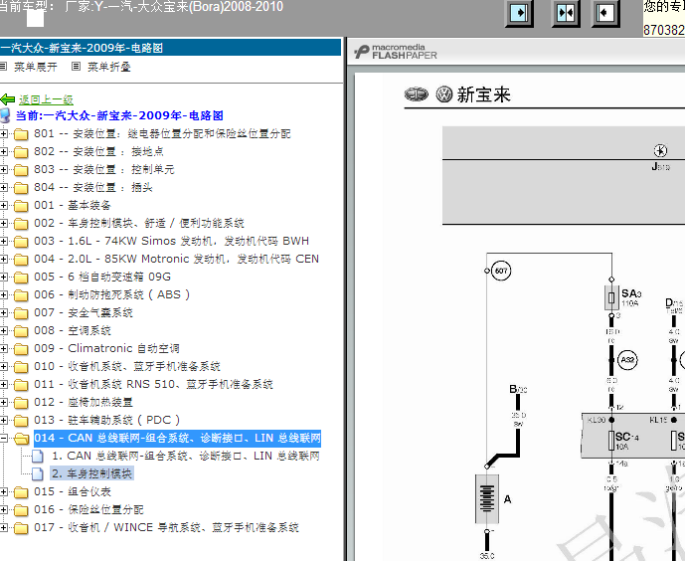Click the 新宝来 diagram title
Viewport: 685px width, 561px height.
point(483,94)
